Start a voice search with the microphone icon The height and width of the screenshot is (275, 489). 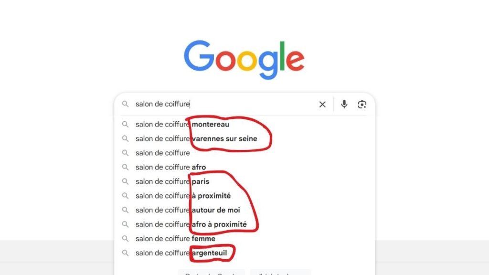344,104
